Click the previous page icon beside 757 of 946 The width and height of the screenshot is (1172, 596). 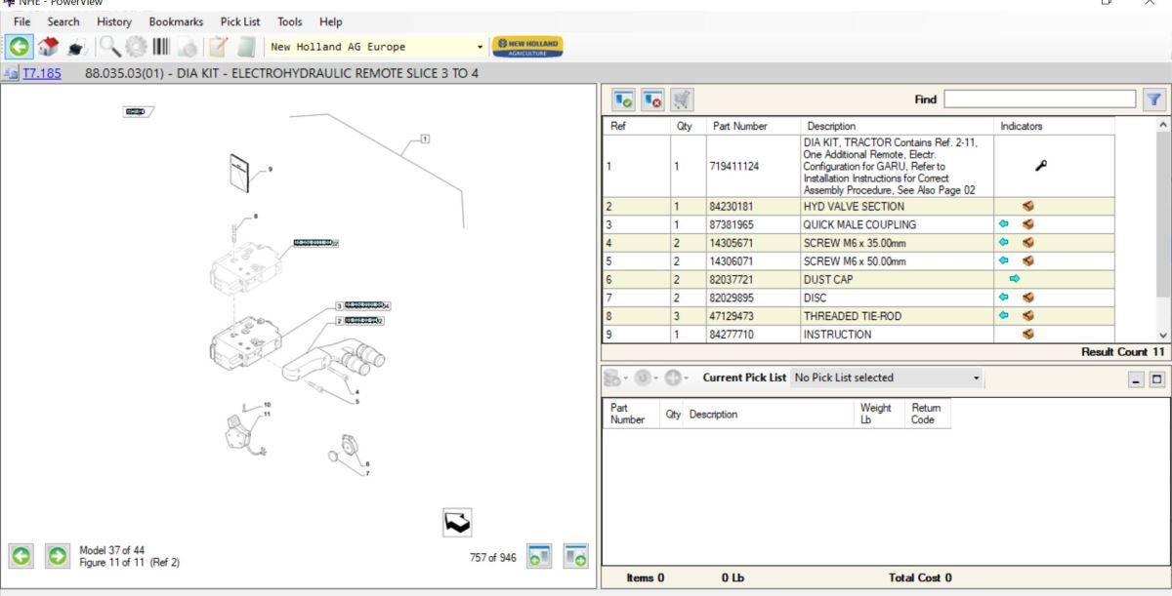pos(540,556)
